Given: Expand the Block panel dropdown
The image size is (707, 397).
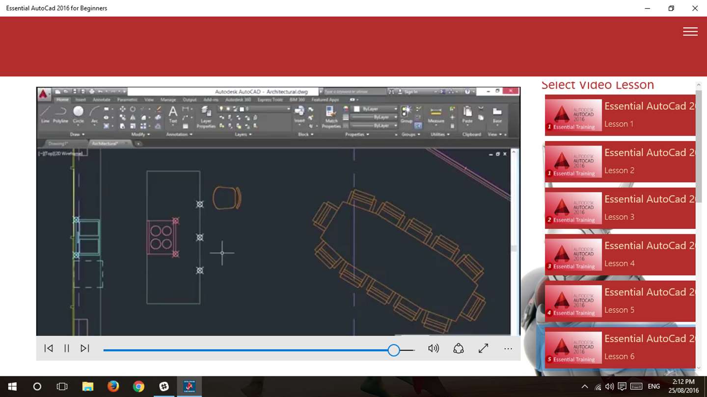Looking at the screenshot, I should click(306, 134).
